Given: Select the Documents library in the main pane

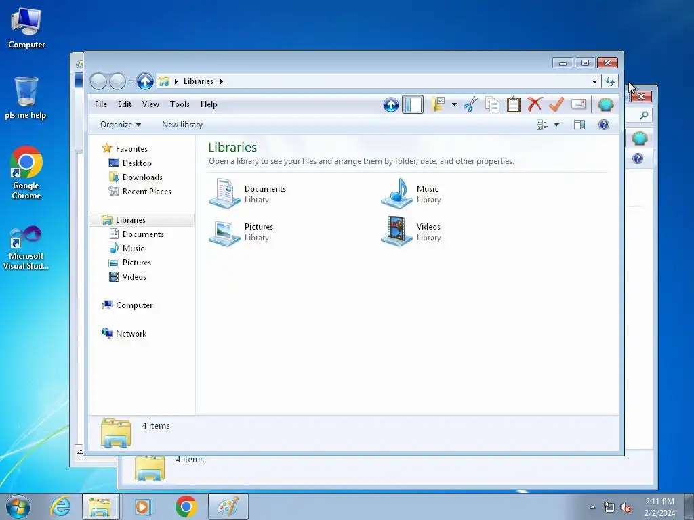Looking at the screenshot, I should coord(248,194).
